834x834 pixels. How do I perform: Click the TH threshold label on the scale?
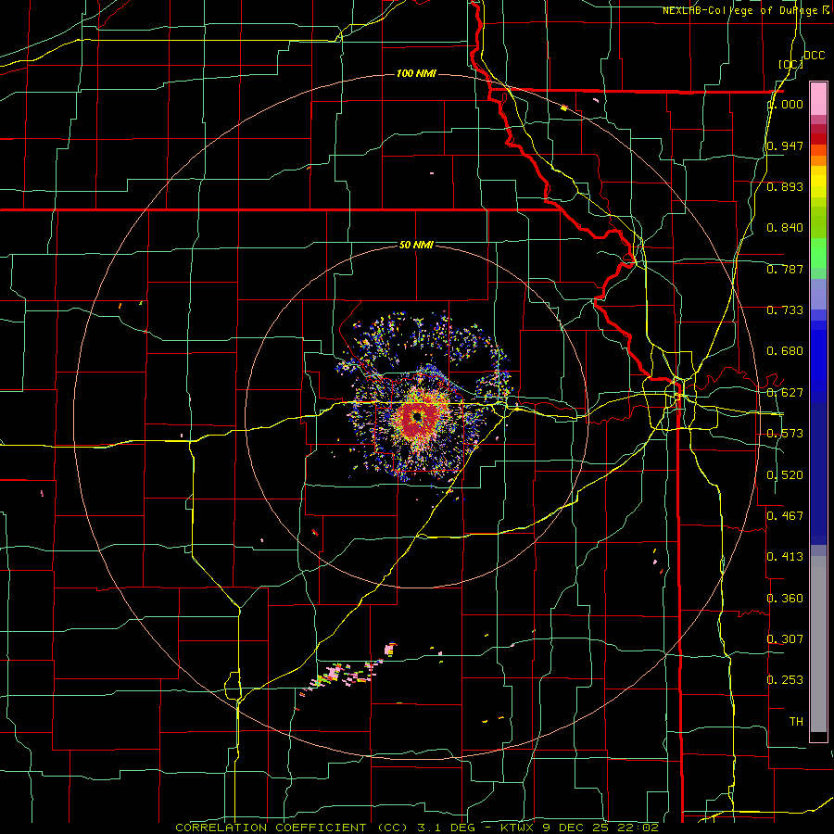point(796,722)
